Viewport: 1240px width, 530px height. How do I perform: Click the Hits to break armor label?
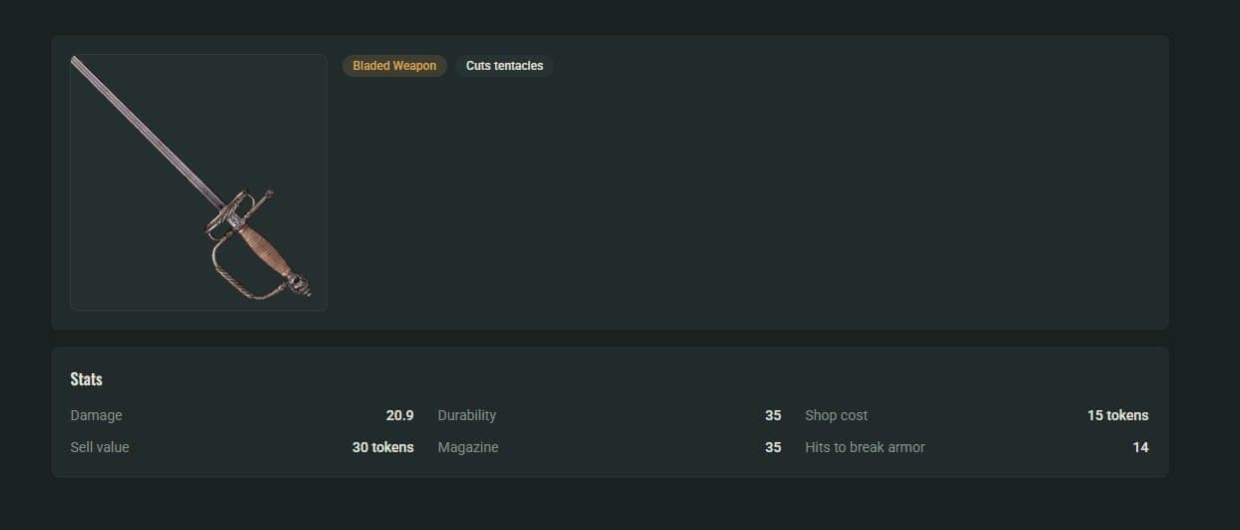pos(865,447)
